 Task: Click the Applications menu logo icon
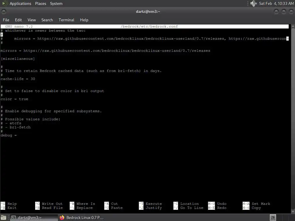[x=5, y=3]
